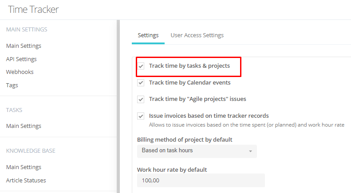Open Billing method of project dropdown
351x193 pixels.
click(197, 151)
